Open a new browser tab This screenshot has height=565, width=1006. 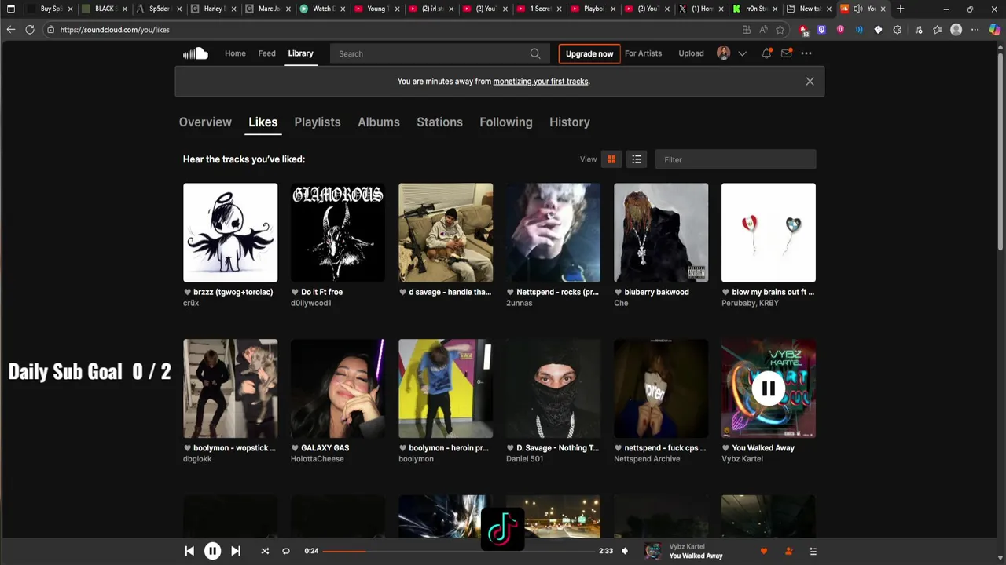pos(900,9)
